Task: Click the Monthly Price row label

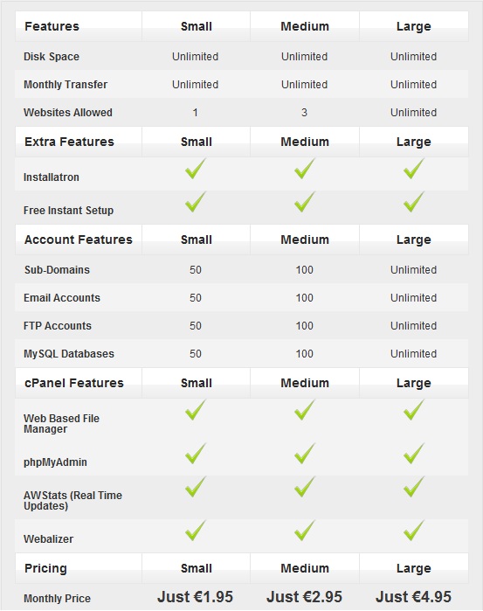Action: point(58,598)
